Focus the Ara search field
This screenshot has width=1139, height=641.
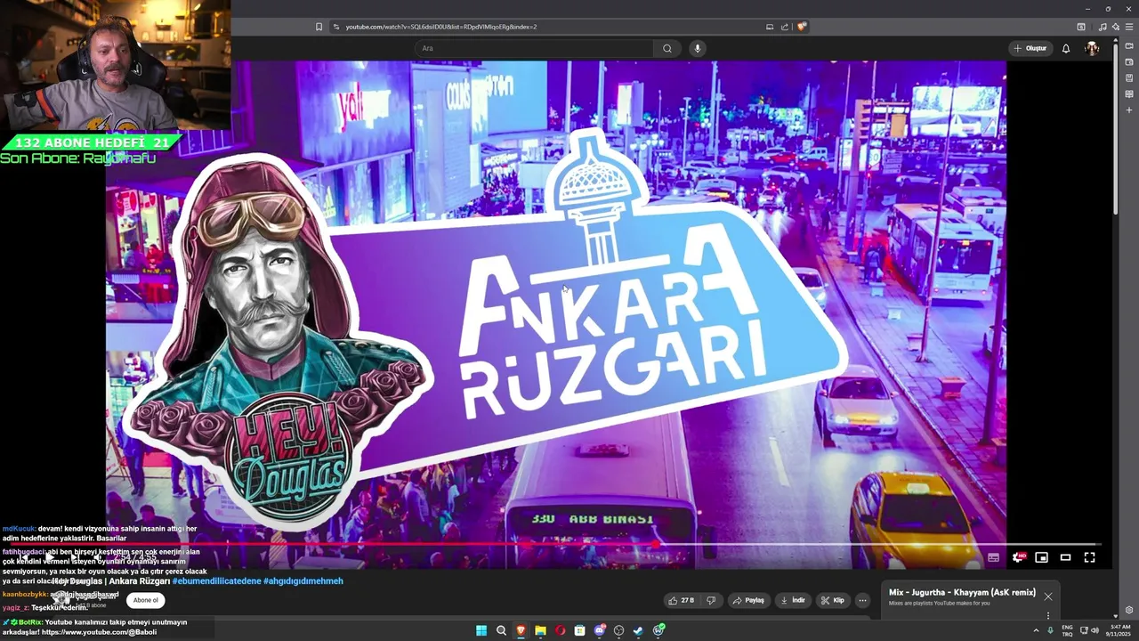[x=534, y=48]
